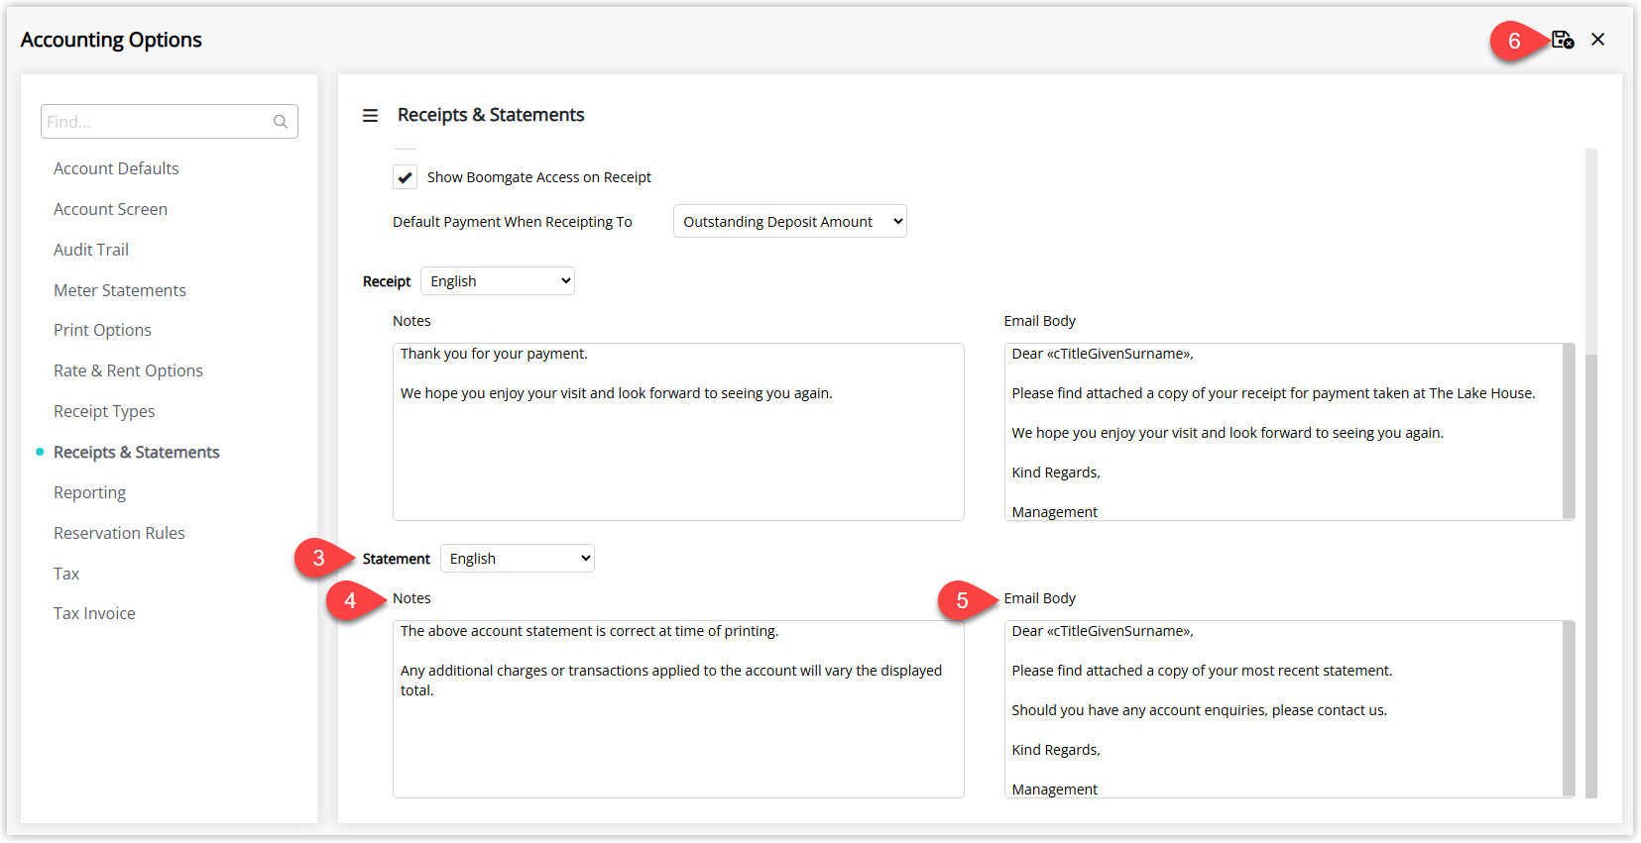Viewport: 1641px width, 843px height.
Task: Close the Accounting Options window
Action: 1597,40
